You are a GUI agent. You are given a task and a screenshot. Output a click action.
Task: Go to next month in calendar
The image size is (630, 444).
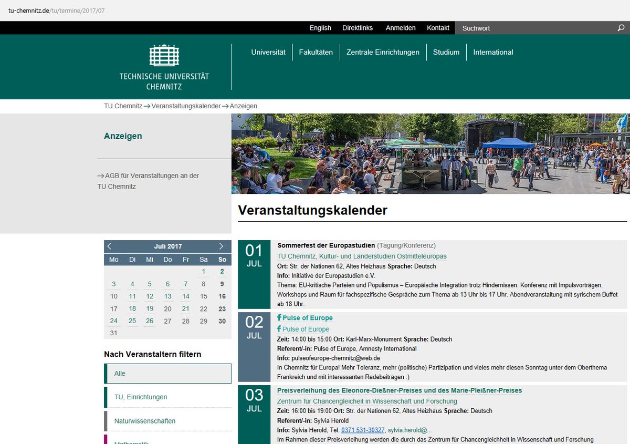click(221, 246)
